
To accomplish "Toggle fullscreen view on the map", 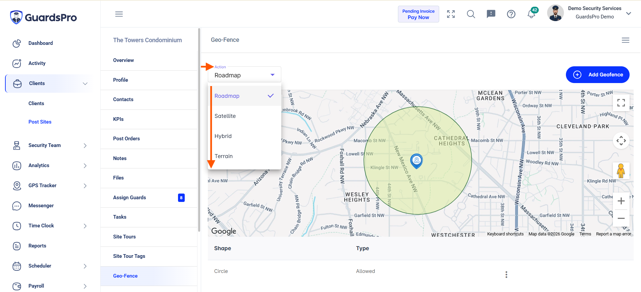I will coord(621,102).
